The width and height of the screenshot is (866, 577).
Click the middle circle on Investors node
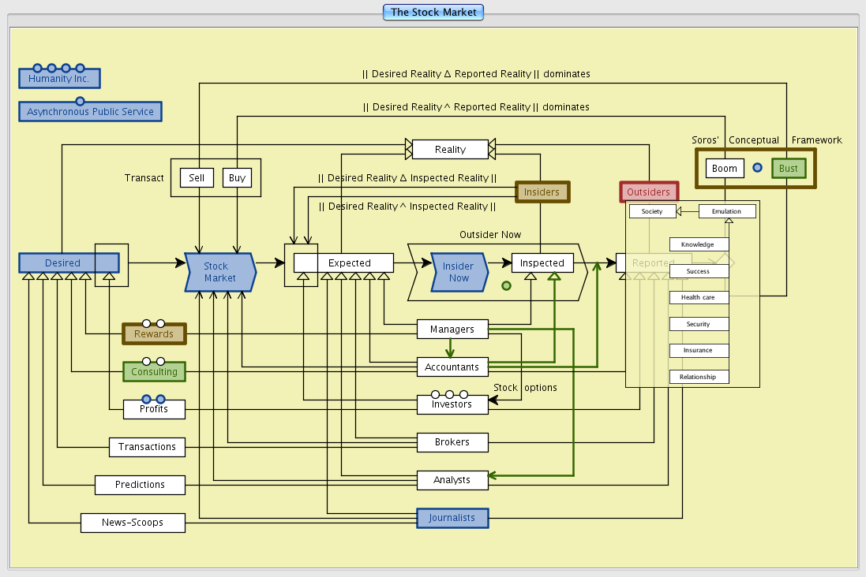(x=449, y=394)
